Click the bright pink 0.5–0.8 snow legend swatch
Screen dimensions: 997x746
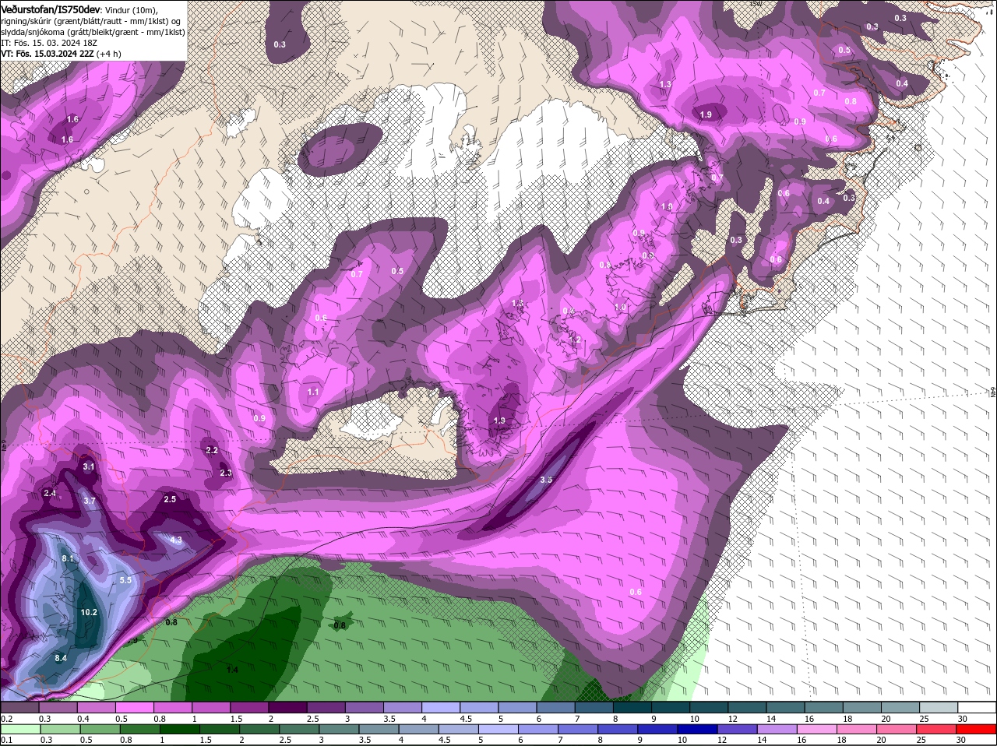coord(135,707)
